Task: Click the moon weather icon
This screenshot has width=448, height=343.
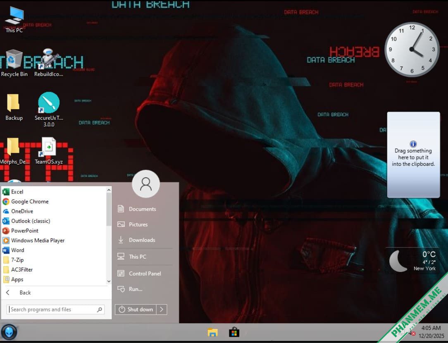Action: click(x=398, y=261)
